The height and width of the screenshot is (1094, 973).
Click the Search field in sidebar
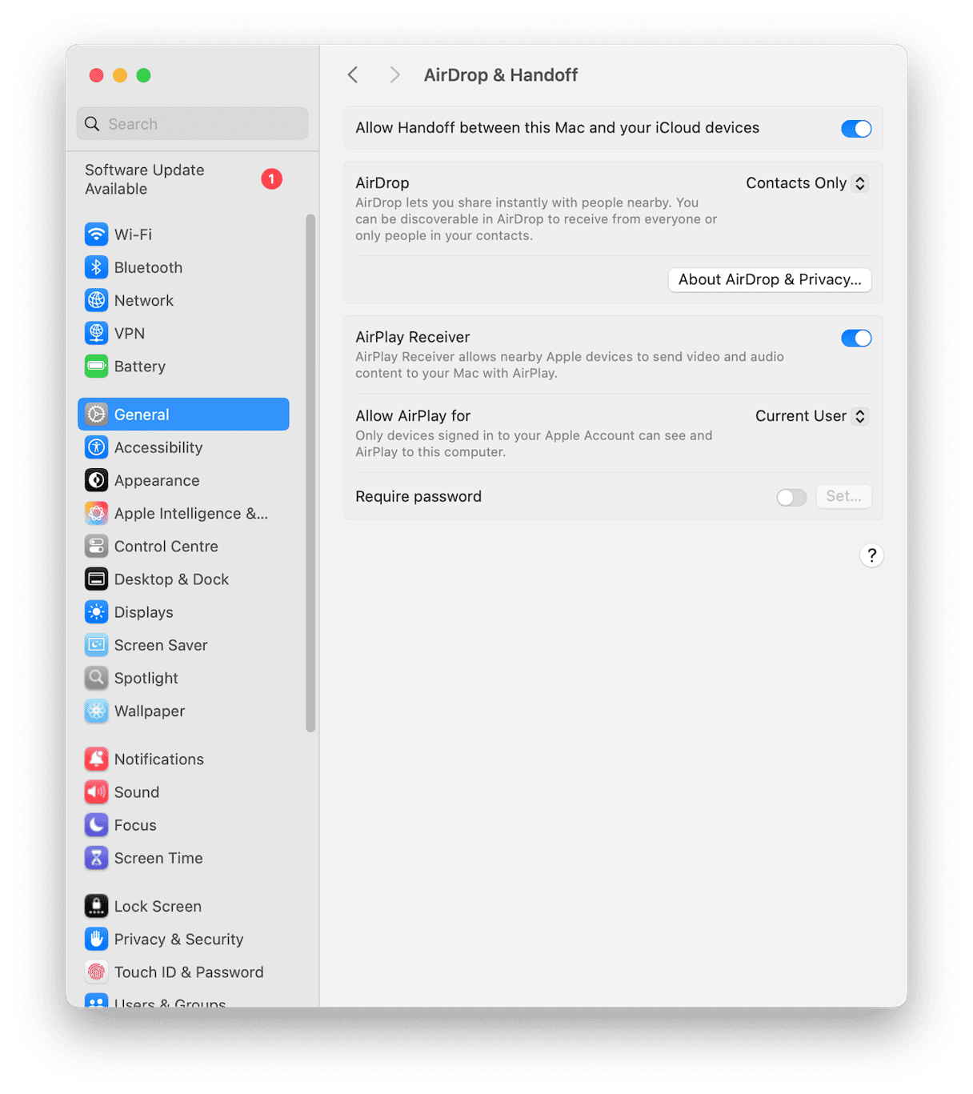click(x=192, y=124)
